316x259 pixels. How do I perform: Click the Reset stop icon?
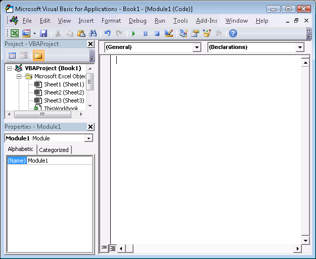click(157, 33)
